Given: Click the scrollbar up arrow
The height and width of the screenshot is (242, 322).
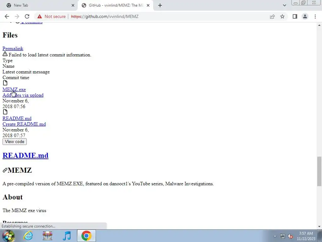Looking at the screenshot, I should [319, 25].
